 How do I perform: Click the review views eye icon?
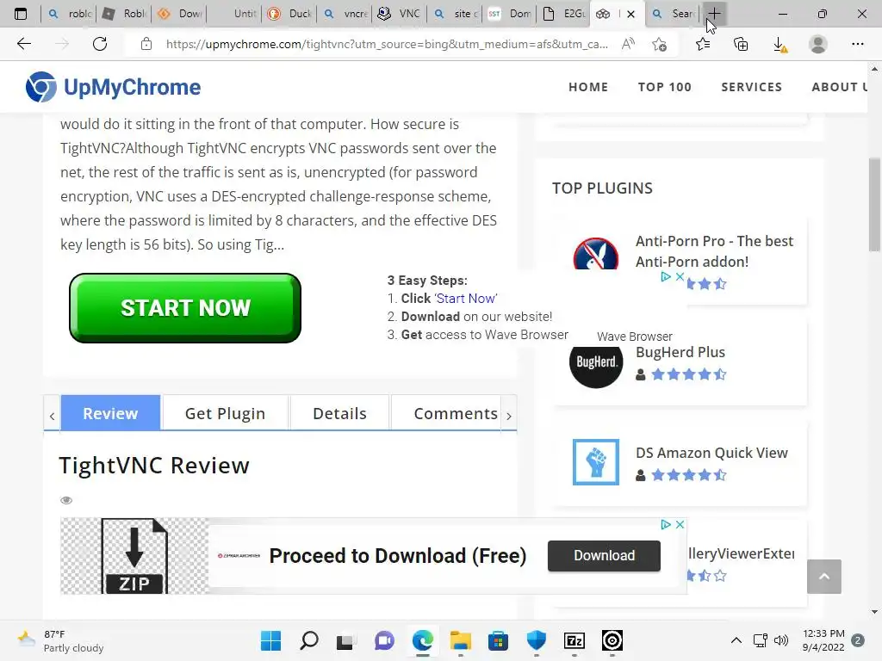point(66,500)
